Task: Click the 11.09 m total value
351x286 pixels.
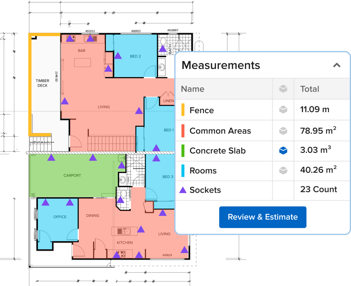Action: point(315,109)
